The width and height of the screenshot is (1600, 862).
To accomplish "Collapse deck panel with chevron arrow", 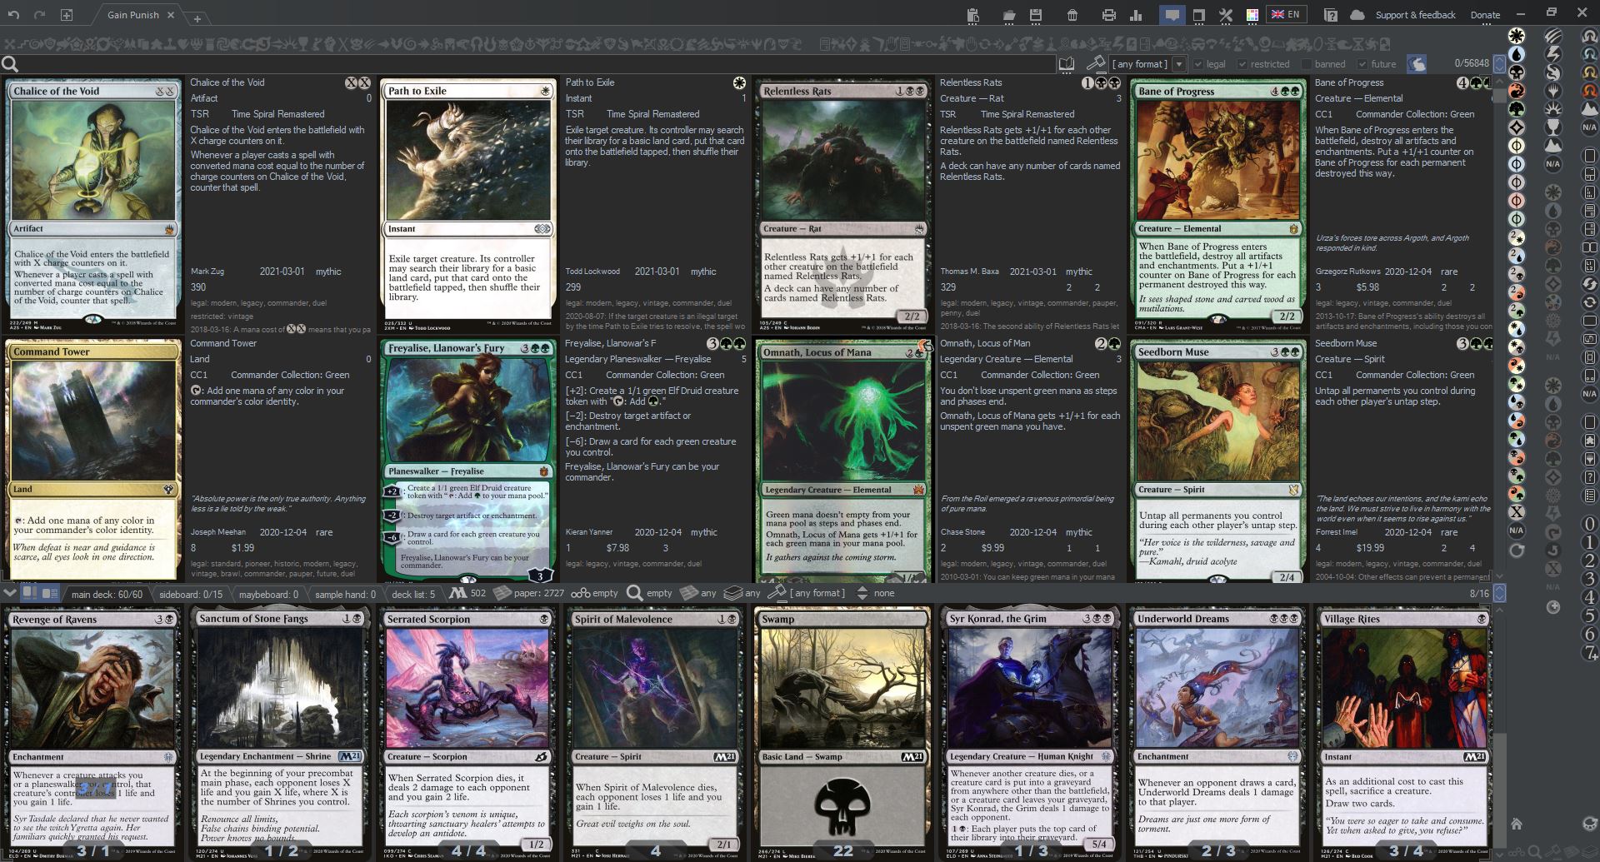I will tap(9, 593).
